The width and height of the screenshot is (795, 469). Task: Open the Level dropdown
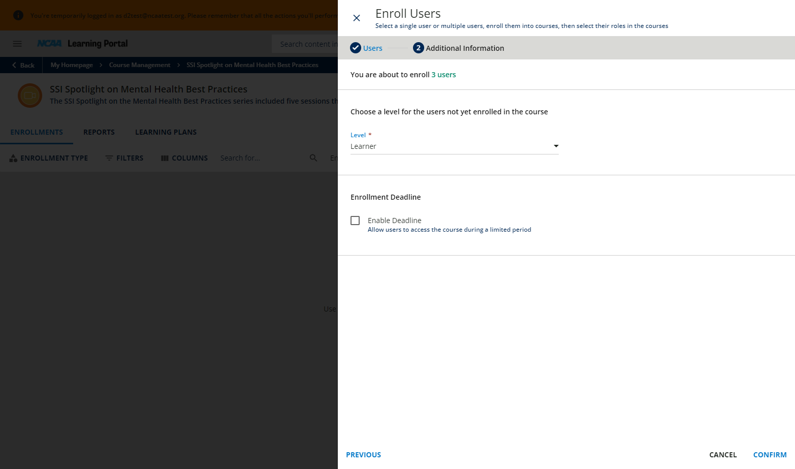pyautogui.click(x=455, y=146)
